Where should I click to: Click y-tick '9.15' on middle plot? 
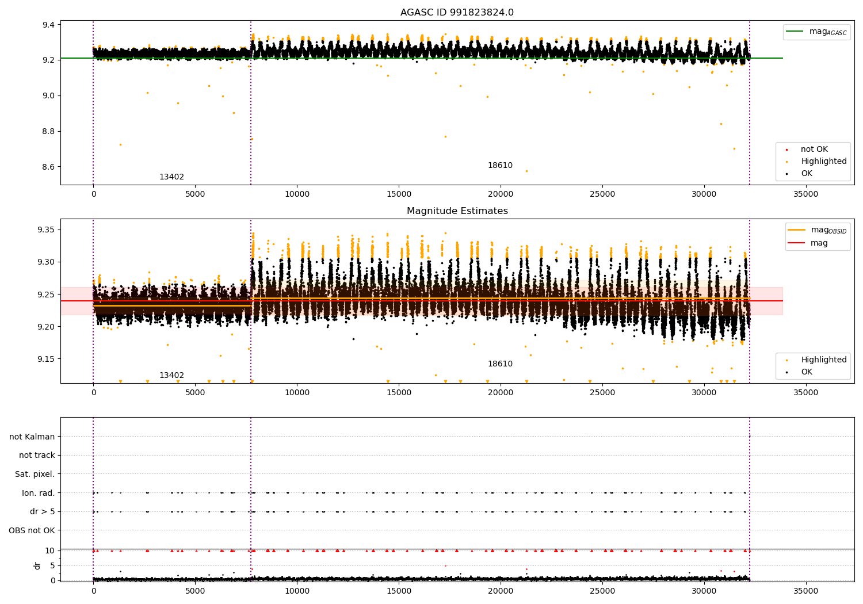(45, 360)
